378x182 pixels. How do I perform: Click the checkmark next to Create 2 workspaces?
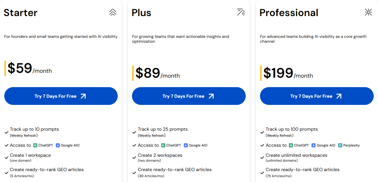point(134,157)
